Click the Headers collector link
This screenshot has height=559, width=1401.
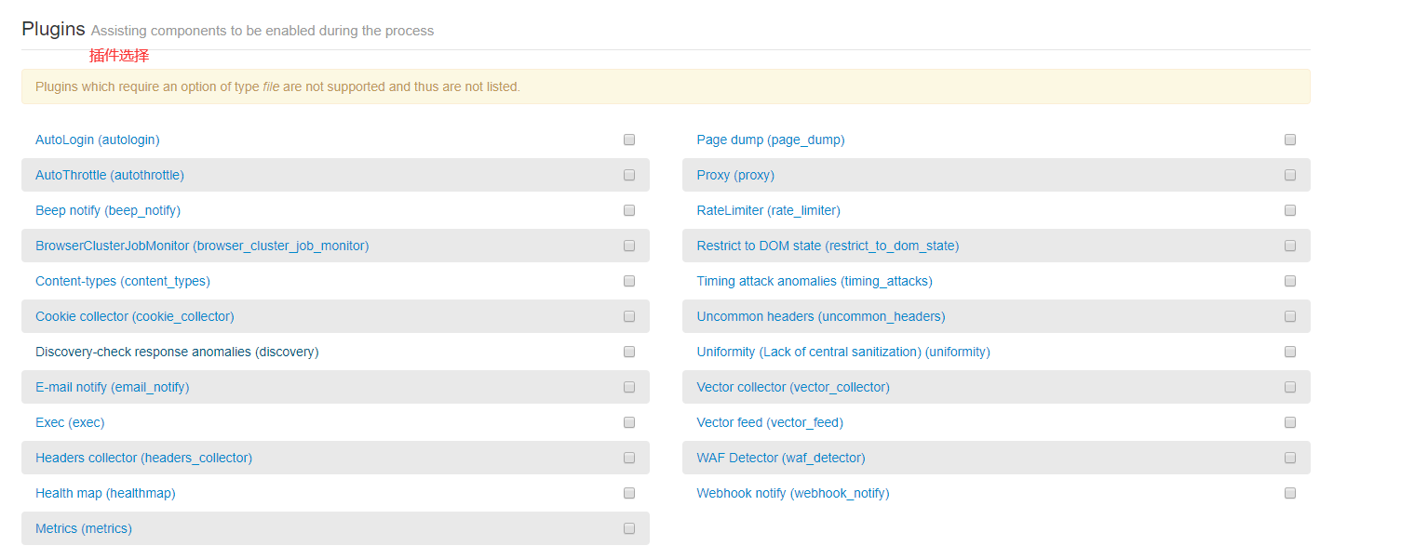[x=143, y=458]
